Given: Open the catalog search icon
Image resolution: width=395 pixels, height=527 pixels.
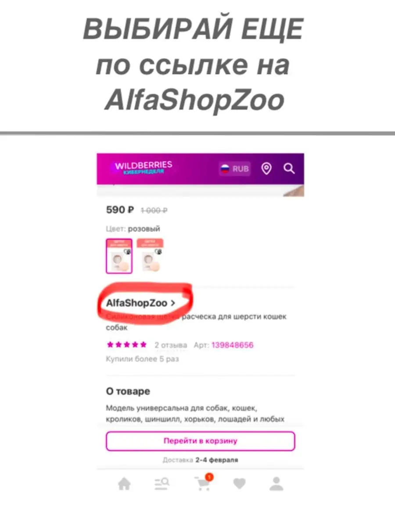Looking at the screenshot, I should [162, 484].
